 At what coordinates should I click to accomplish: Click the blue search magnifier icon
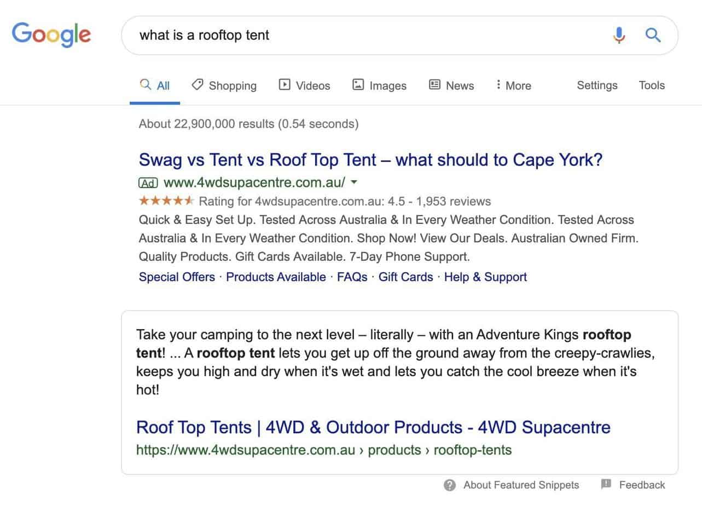point(653,36)
